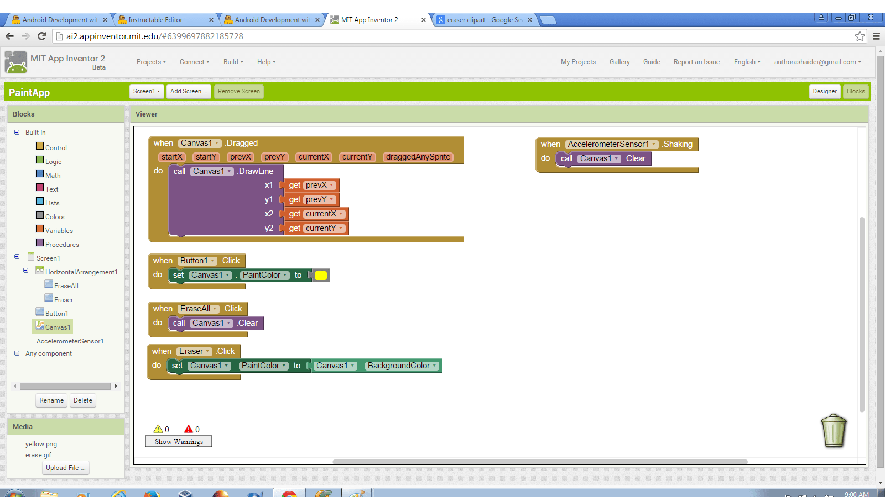Screen dimensions: 885x497
Task: Open the Screen1 screen selector dropdown
Action: (147, 92)
